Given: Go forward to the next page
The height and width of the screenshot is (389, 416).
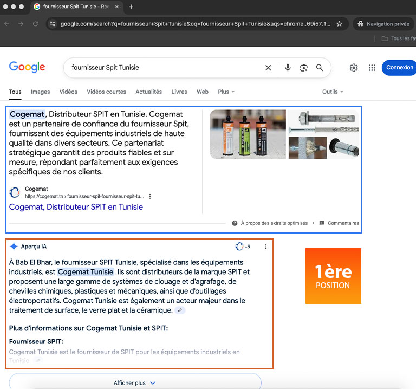Looking at the screenshot, I should coord(21,24).
